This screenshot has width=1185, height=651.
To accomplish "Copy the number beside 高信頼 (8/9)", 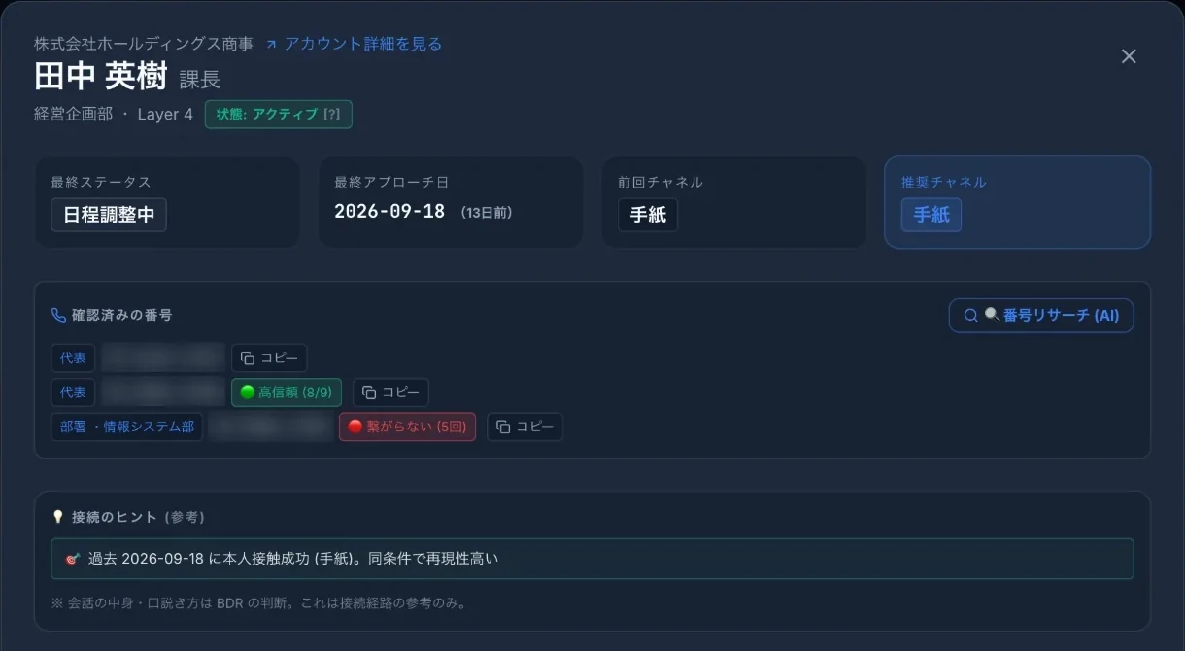I will click(390, 392).
